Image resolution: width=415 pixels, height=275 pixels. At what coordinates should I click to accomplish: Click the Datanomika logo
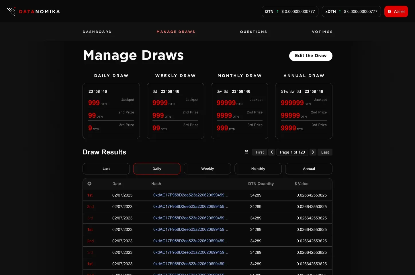pyautogui.click(x=33, y=11)
